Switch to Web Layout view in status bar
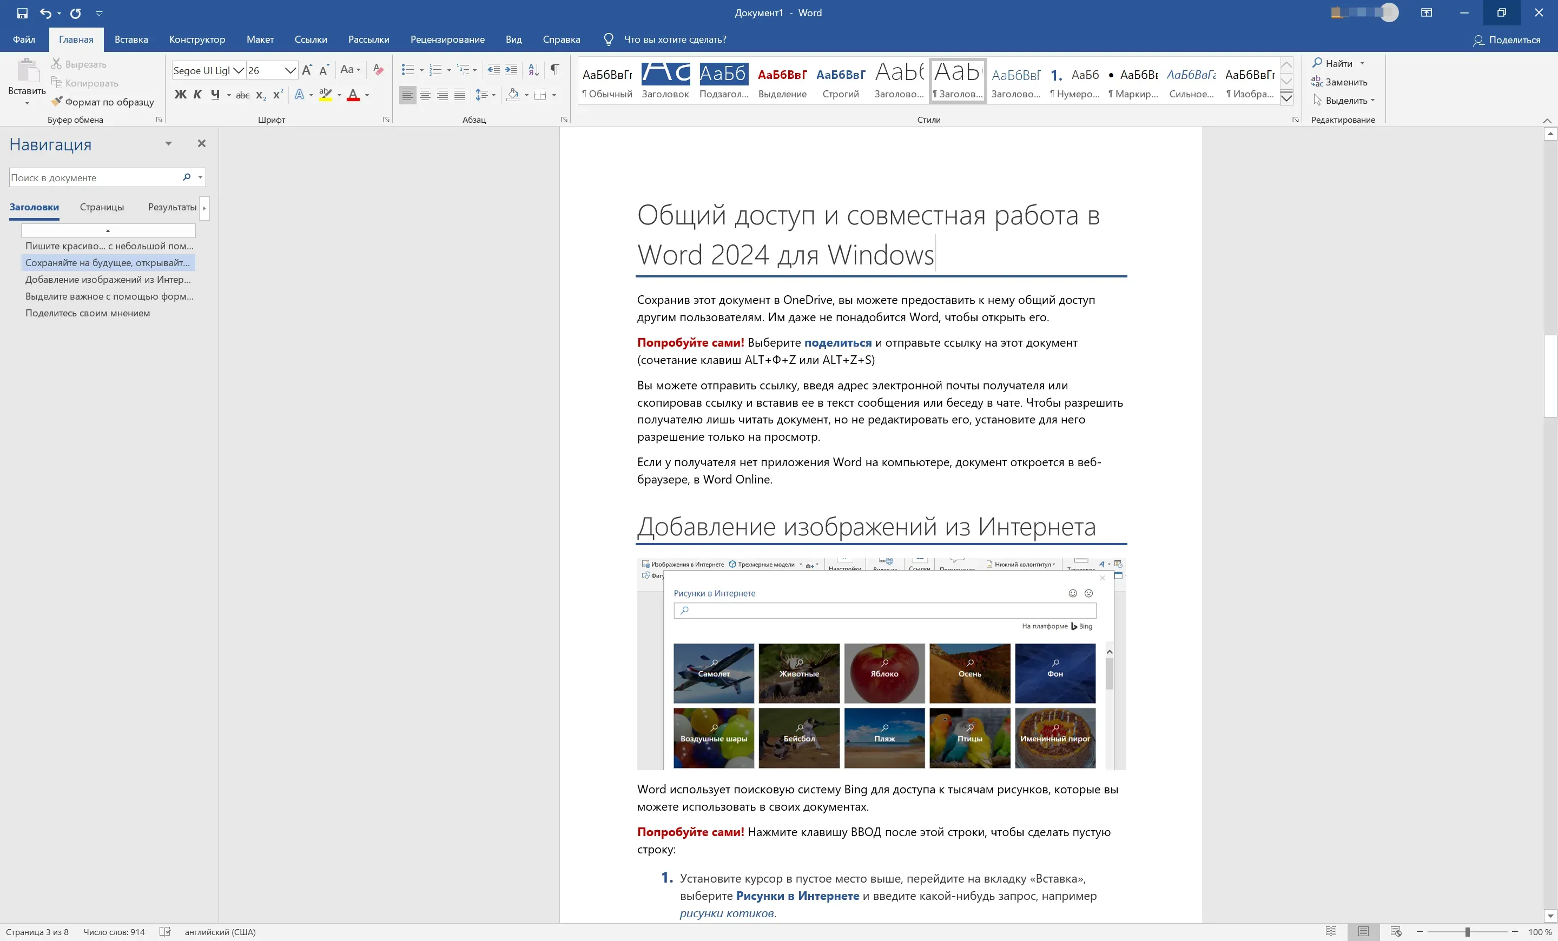Viewport: 1558px width, 941px height. pos(1396,931)
